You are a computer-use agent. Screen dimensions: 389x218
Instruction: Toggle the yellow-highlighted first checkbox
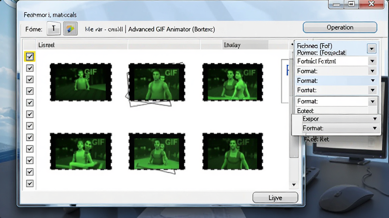[30, 57]
